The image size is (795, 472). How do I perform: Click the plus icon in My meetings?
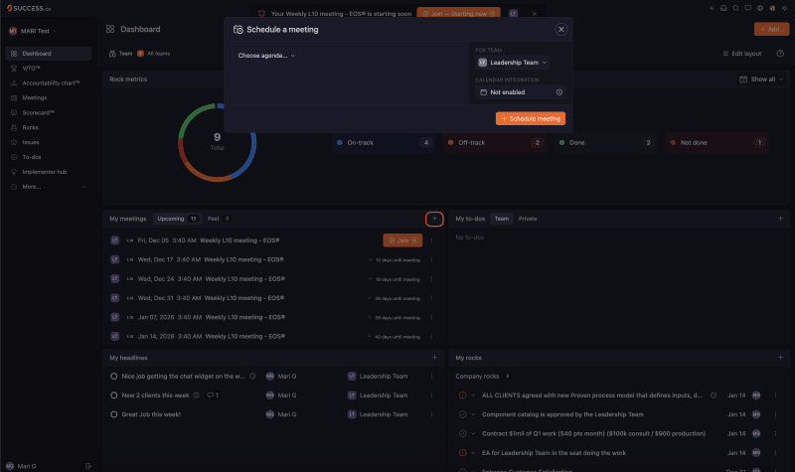[x=434, y=219]
